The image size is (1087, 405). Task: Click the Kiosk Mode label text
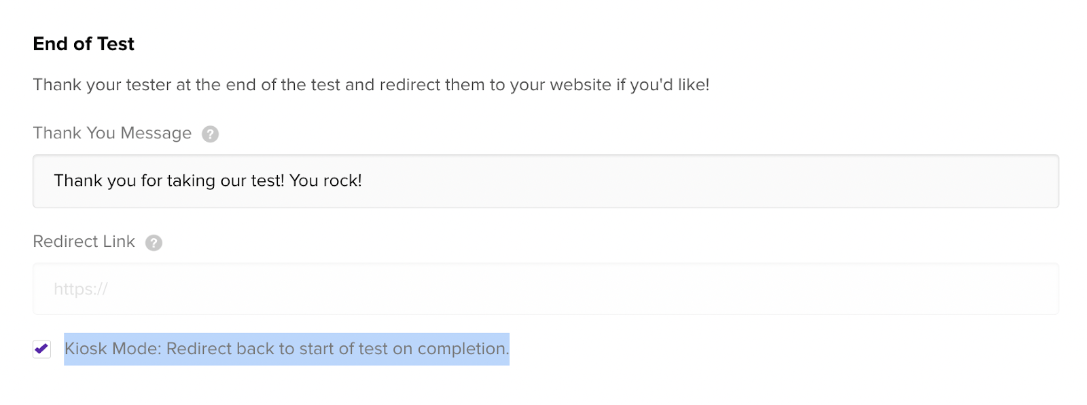287,349
